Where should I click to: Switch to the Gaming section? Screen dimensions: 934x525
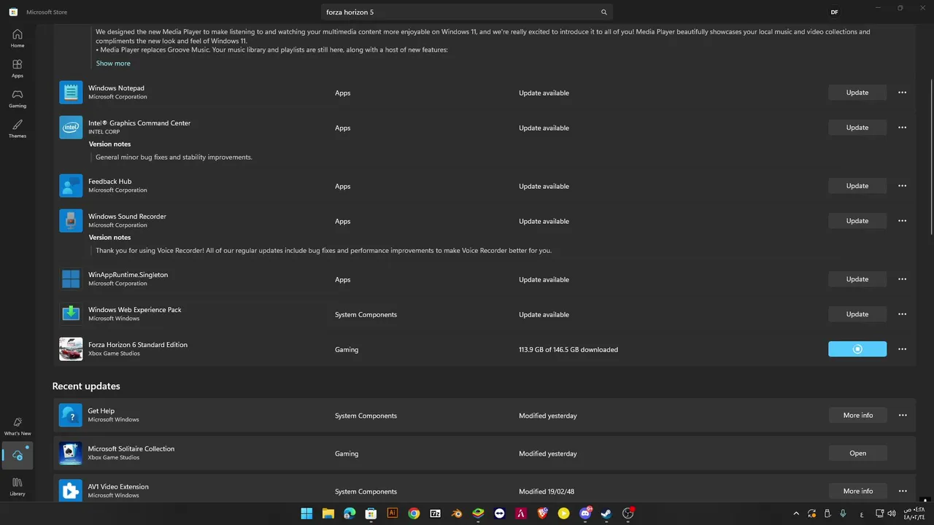click(x=18, y=99)
